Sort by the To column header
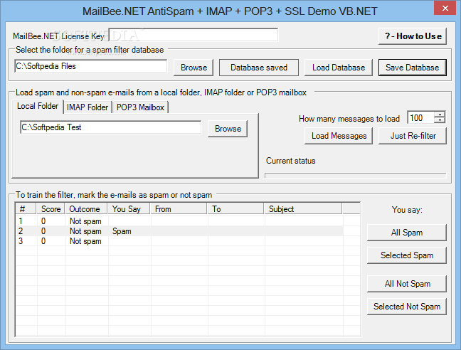This screenshot has height=350, width=461. point(235,209)
